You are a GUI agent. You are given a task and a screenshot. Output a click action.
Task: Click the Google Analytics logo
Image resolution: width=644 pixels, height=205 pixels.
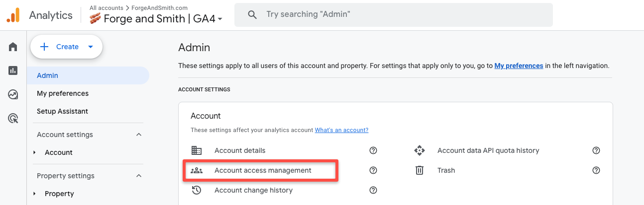pos(13,15)
